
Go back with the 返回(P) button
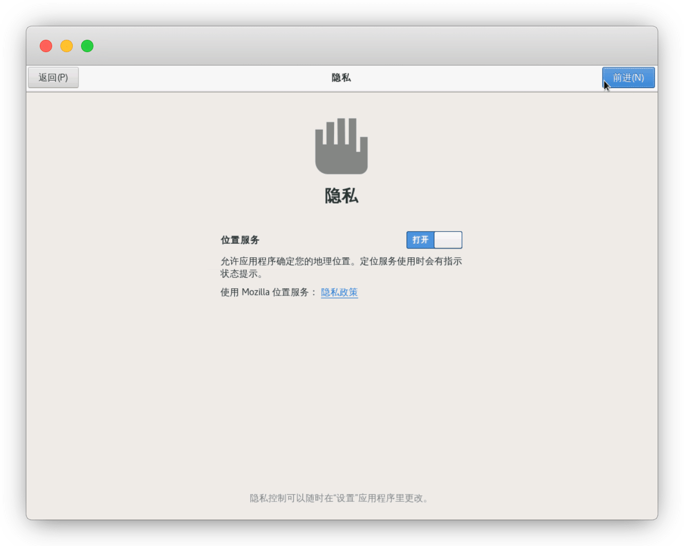pyautogui.click(x=53, y=77)
